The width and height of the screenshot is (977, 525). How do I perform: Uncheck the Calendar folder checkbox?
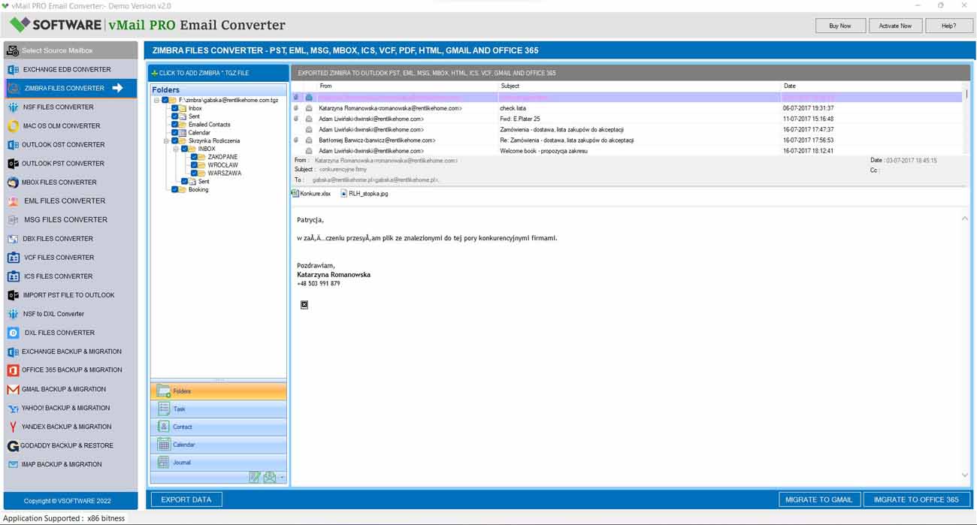pyautogui.click(x=174, y=133)
